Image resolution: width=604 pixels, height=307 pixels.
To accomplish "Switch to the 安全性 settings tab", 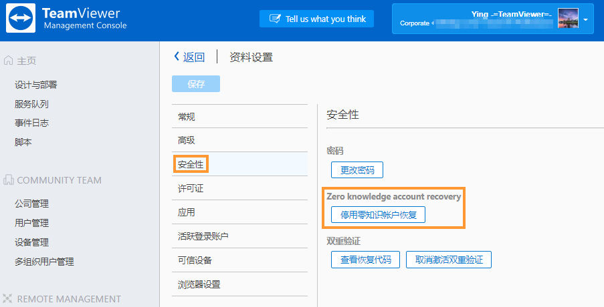I will [239, 164].
